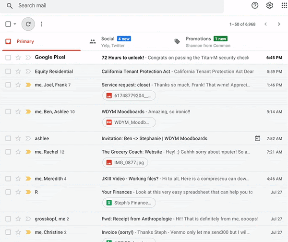Open the Google apps grid icon

pos(283,6)
